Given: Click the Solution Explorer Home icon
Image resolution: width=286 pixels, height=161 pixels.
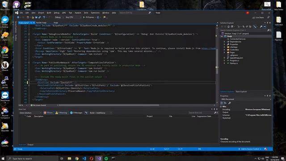Looking at the screenshot, I should tap(228, 27).
